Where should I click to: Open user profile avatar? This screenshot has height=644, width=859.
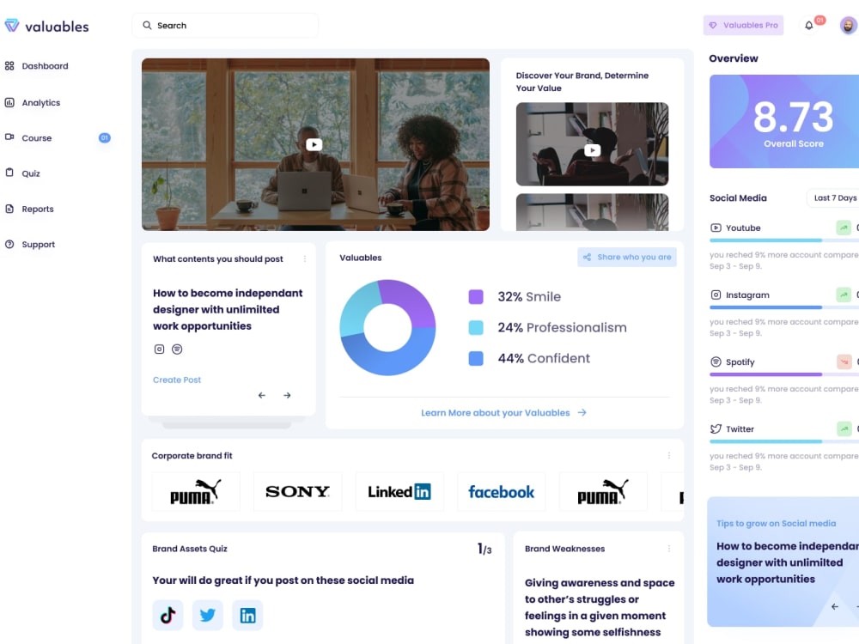[x=848, y=25]
